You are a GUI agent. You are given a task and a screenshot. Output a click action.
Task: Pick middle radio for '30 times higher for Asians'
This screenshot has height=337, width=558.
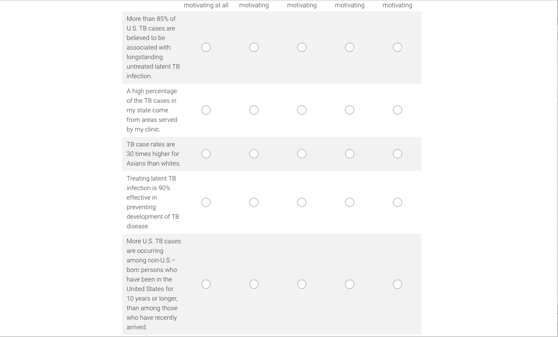tap(302, 154)
